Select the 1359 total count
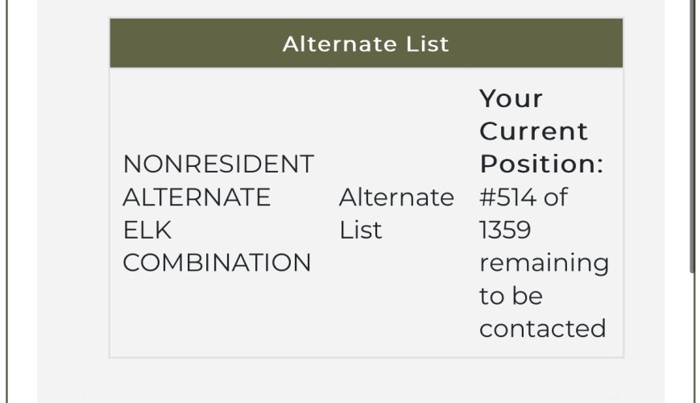Viewport: 700px width, 403px height. [505, 230]
